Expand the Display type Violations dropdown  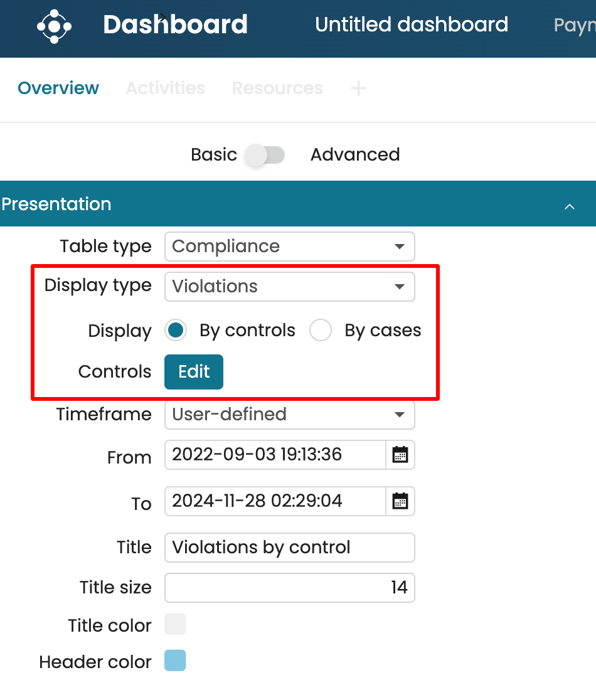coord(289,287)
